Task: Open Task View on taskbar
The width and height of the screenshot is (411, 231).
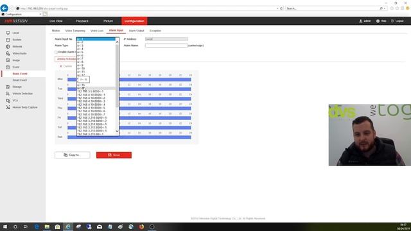Action: [x=26, y=227]
